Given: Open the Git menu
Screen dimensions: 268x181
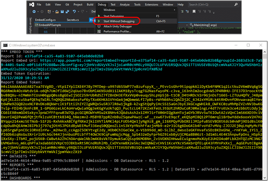Looking at the screenshot, I should (67, 5).
